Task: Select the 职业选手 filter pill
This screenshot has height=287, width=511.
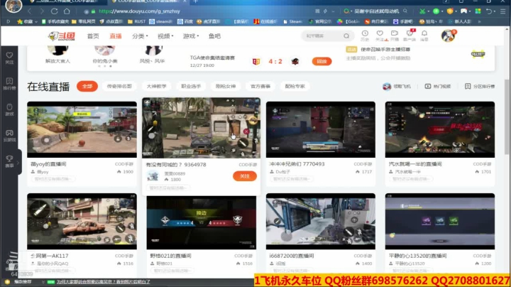Action: [191, 86]
